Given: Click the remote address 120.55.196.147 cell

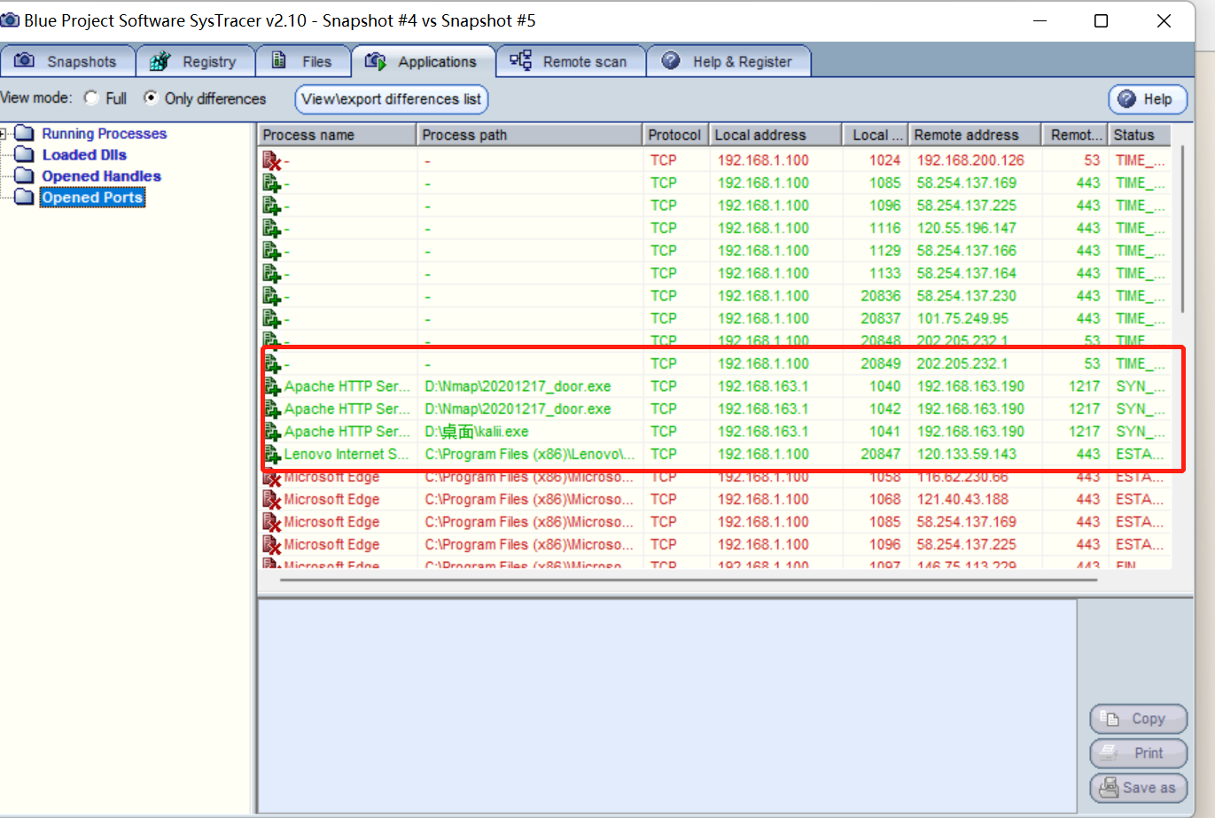Looking at the screenshot, I should (966, 229).
